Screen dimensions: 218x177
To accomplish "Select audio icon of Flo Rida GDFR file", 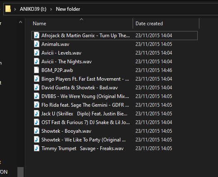I will (36, 105).
